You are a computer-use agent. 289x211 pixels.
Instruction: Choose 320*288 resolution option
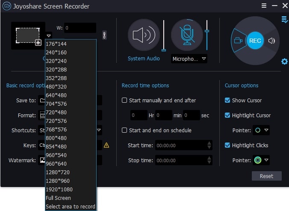[71, 69]
